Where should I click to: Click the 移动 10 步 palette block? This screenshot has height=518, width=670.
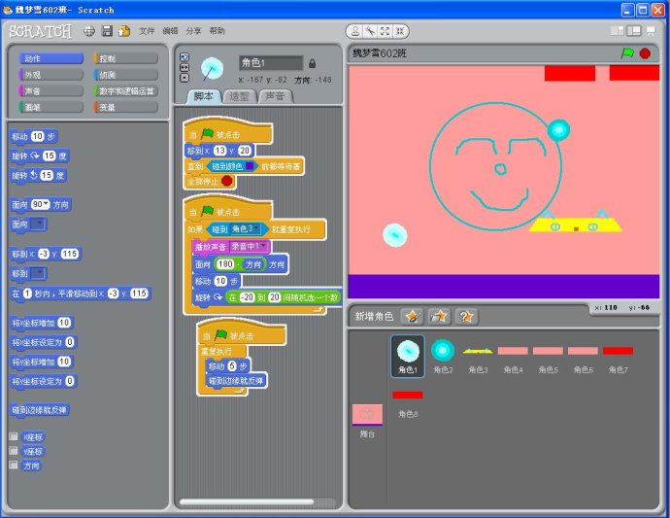33,136
